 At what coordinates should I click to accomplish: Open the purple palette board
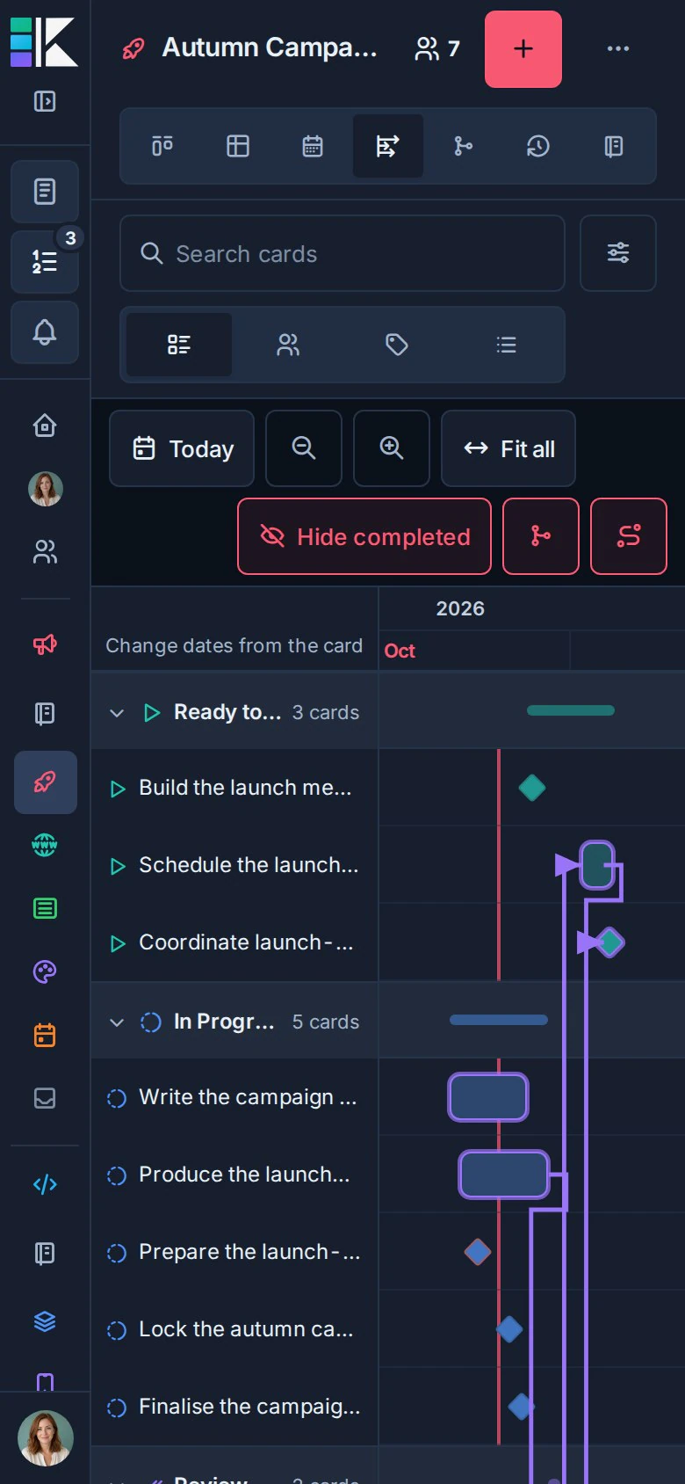point(45,971)
